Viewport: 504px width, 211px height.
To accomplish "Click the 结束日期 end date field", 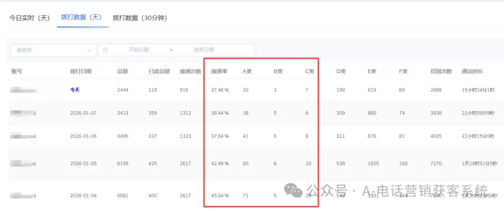I will pos(203,50).
